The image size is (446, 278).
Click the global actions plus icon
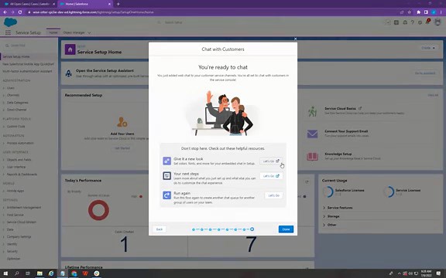pyautogui.click(x=396, y=22)
